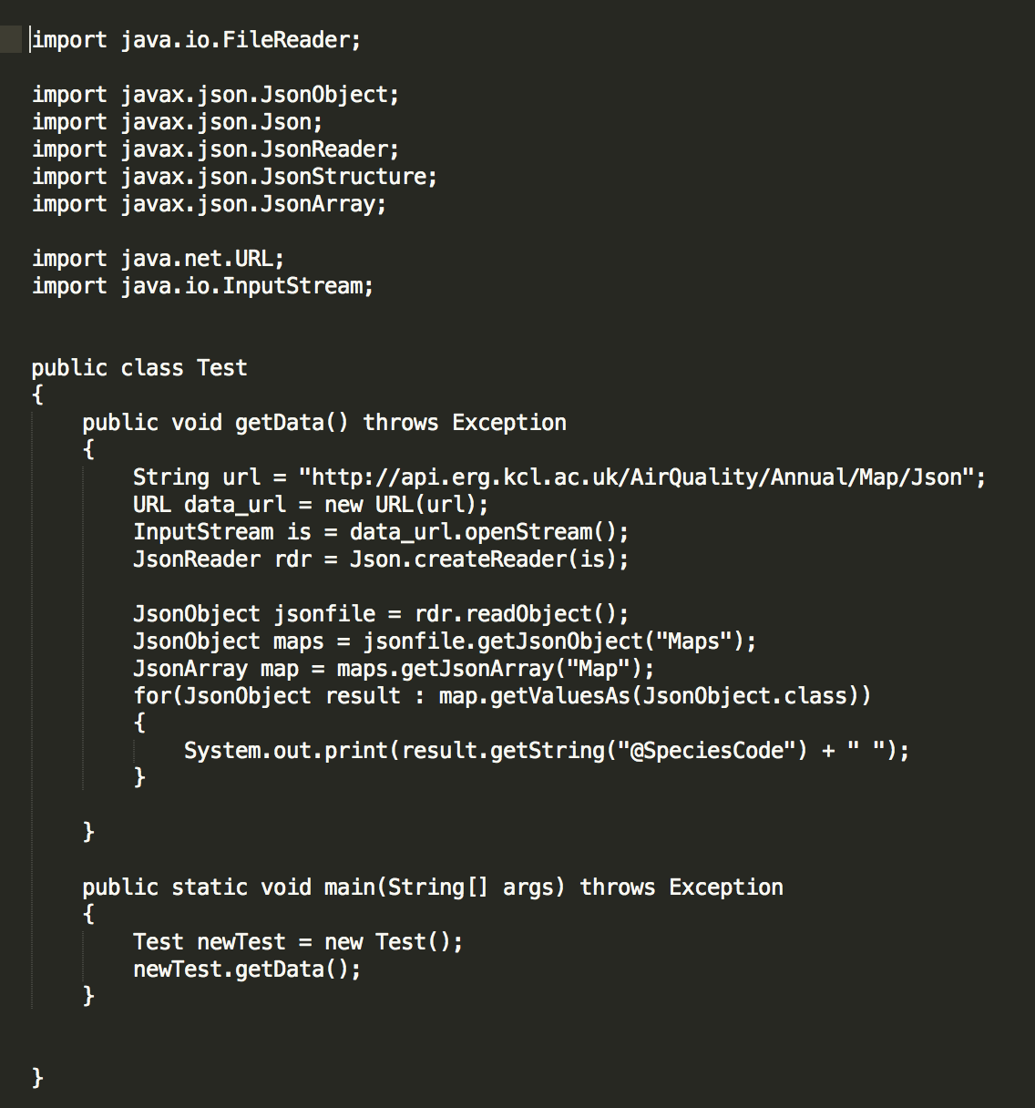Click on the JsonStructure import line
Viewport: 1035px width, 1108px height.
tap(235, 177)
